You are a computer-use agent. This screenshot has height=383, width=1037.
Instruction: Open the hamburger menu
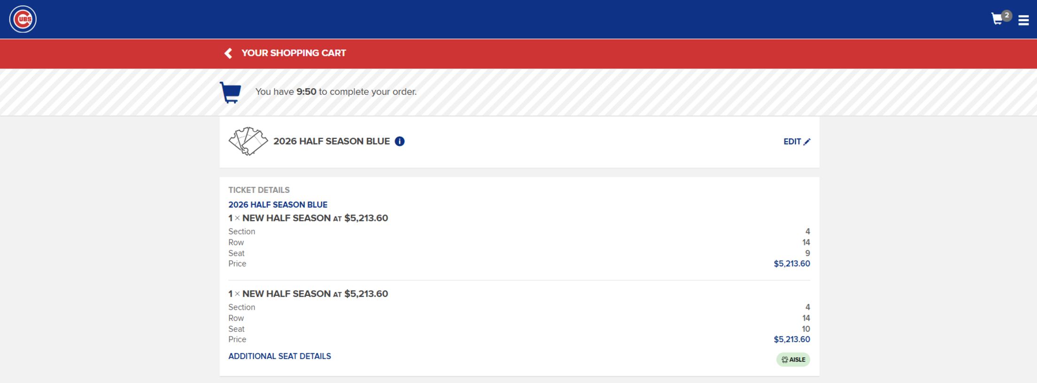click(x=1023, y=20)
